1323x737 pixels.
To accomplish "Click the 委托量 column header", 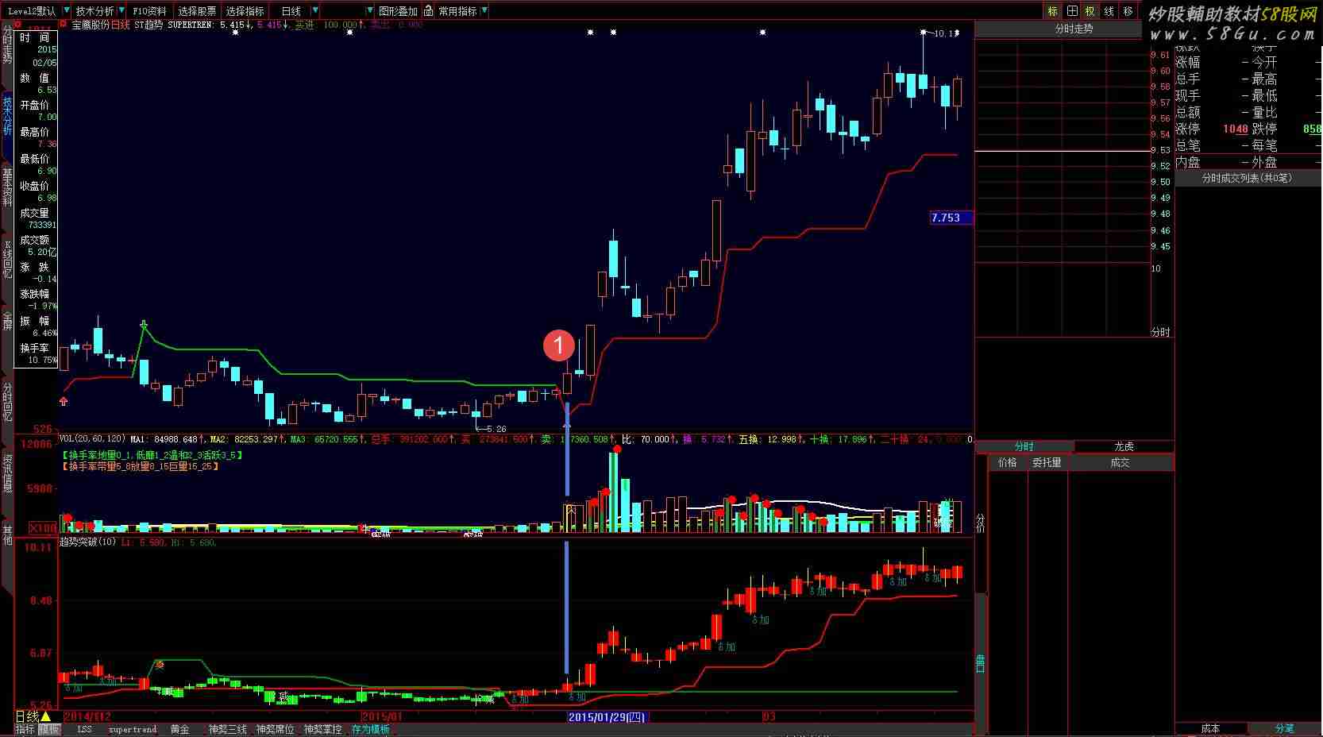I will [x=1047, y=462].
